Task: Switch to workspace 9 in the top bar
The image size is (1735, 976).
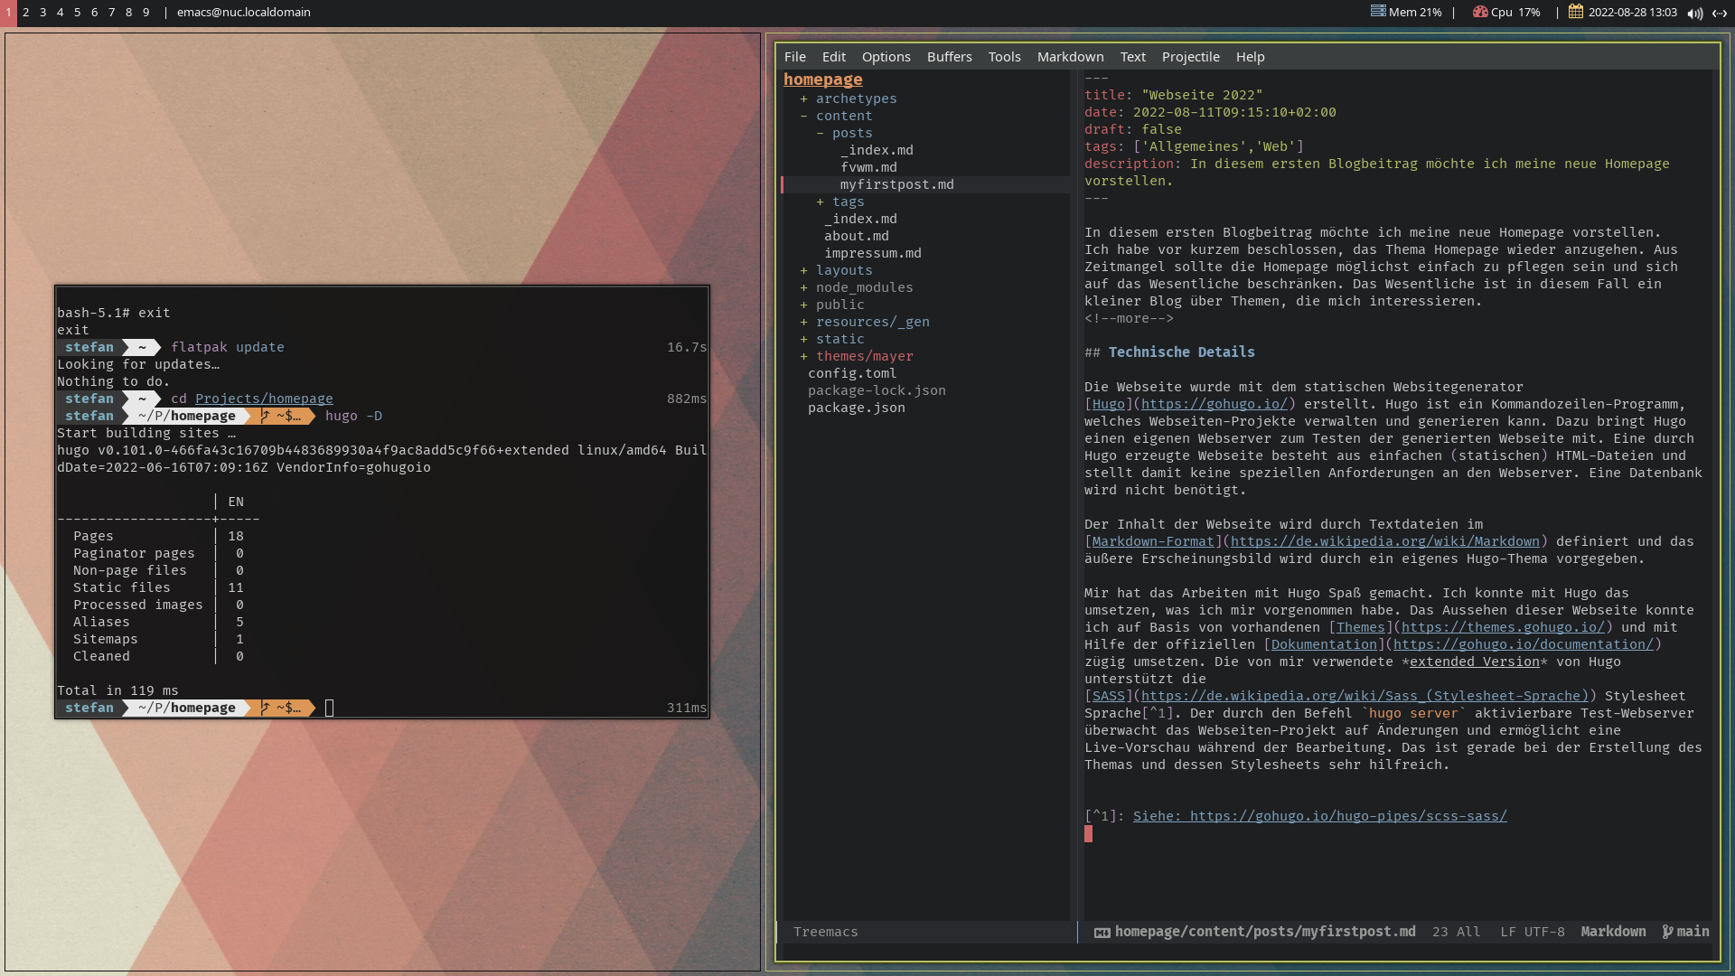Action: pos(145,13)
